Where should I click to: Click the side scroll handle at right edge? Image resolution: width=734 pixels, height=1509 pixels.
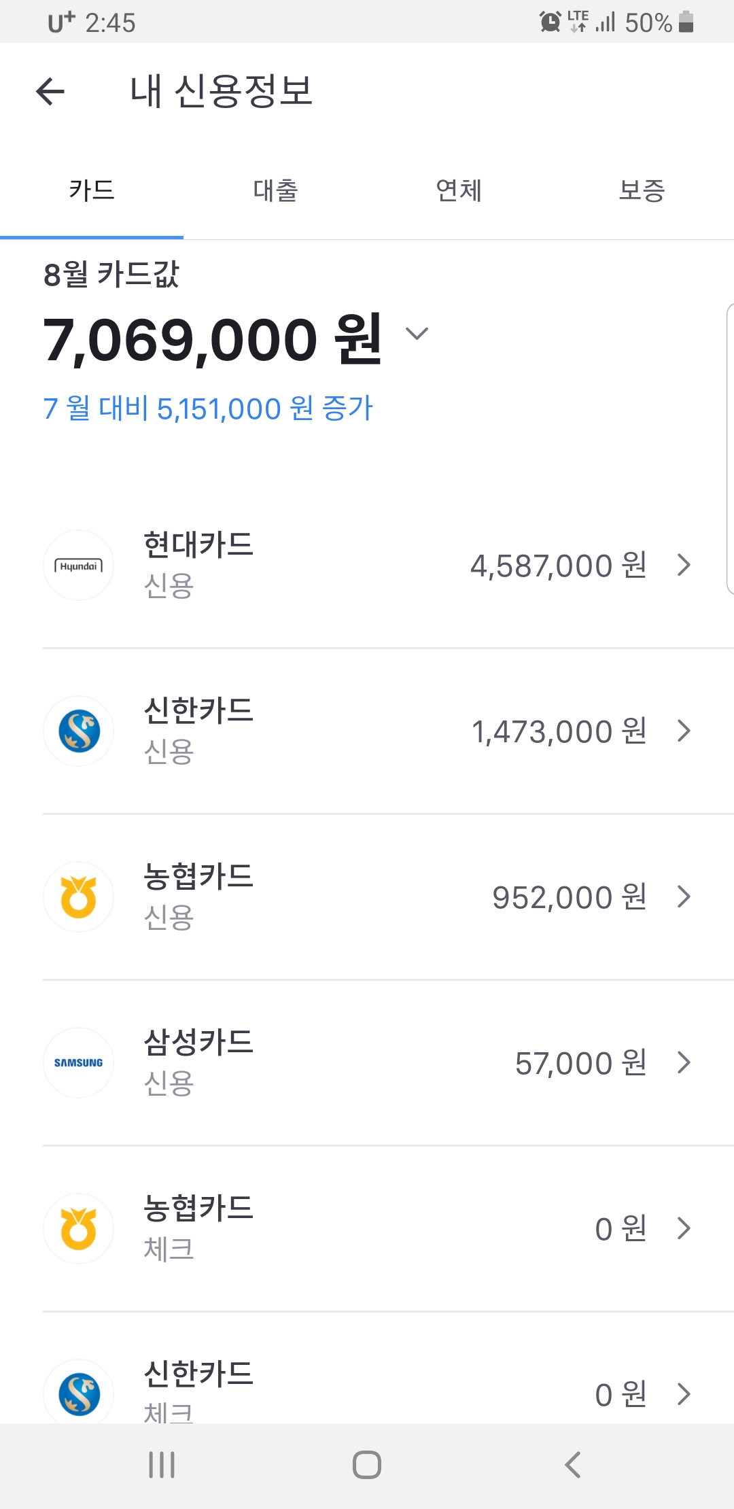click(x=730, y=449)
